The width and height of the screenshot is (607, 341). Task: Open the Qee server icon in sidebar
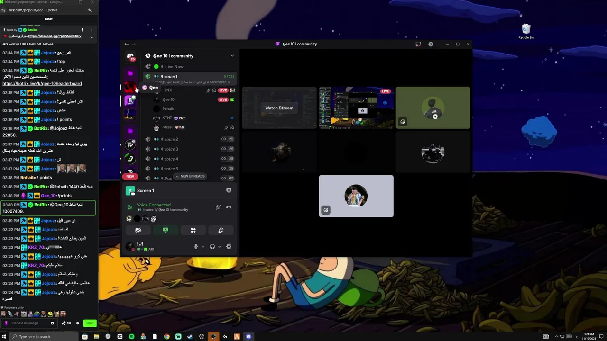click(130, 87)
